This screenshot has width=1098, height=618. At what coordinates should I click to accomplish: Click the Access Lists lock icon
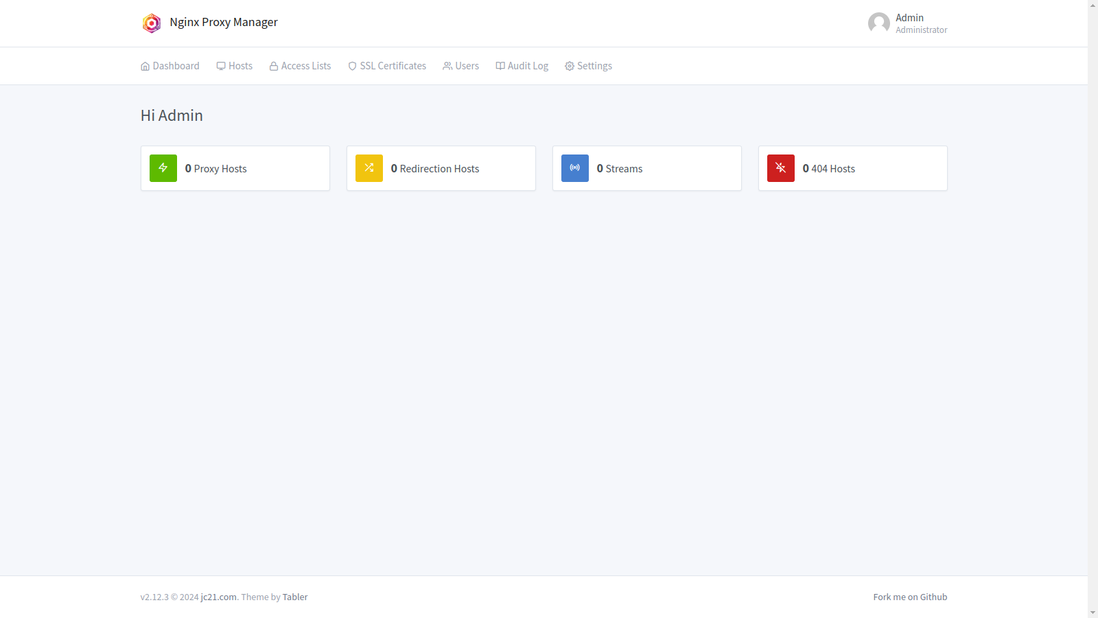[274, 66]
